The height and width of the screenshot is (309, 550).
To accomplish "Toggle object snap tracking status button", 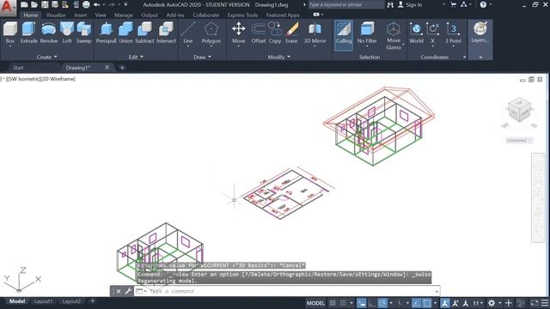I will [x=416, y=303].
